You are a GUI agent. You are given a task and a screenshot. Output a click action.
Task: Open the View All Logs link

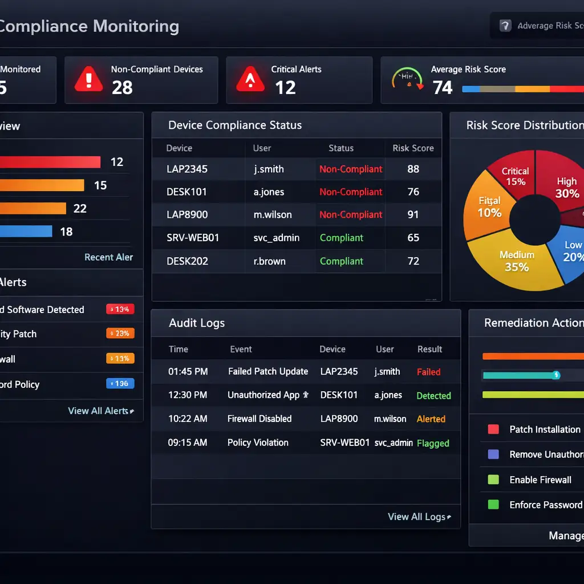pos(419,517)
